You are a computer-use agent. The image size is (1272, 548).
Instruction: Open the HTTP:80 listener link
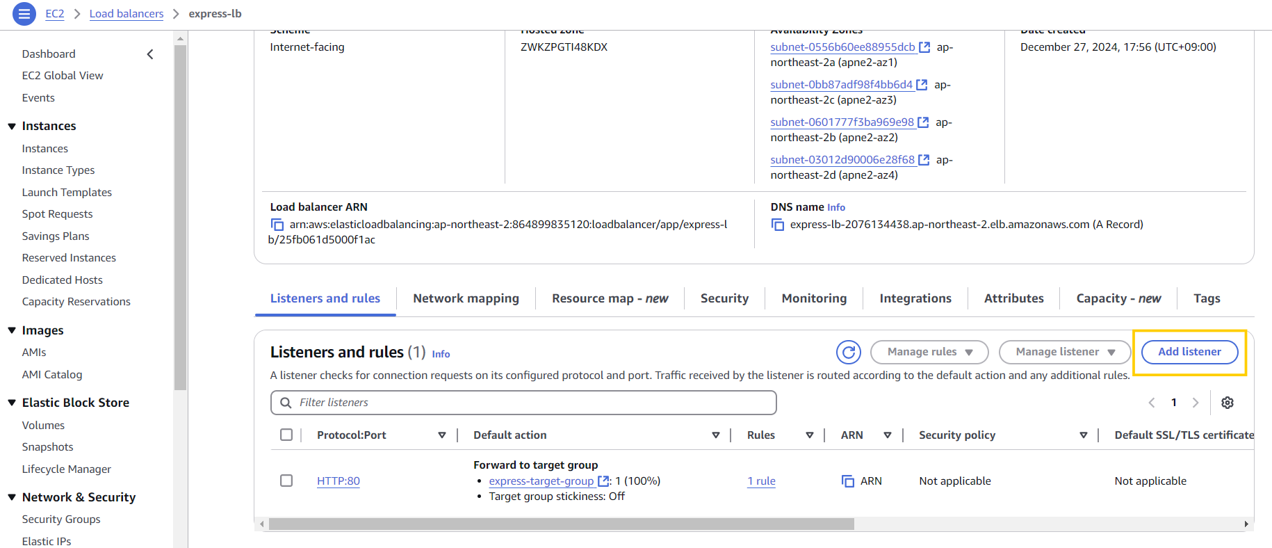(339, 481)
